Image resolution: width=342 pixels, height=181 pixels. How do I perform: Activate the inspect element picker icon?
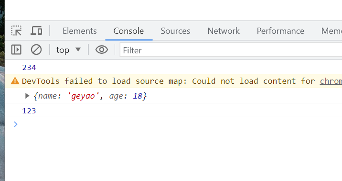click(16, 30)
